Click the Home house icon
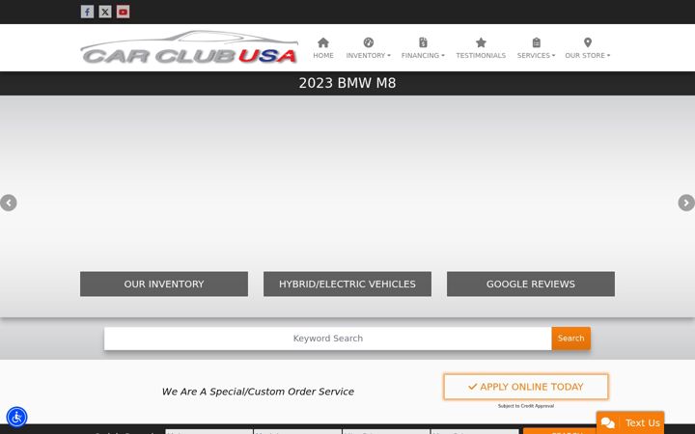Image resolution: width=695 pixels, height=434 pixels. [x=323, y=42]
